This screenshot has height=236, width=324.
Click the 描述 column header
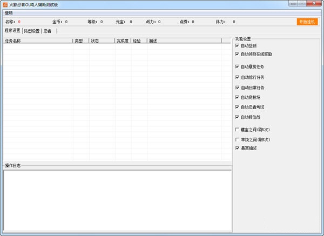coord(184,41)
